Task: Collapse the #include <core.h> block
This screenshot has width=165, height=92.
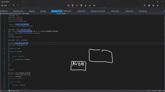Action: tap(9, 17)
